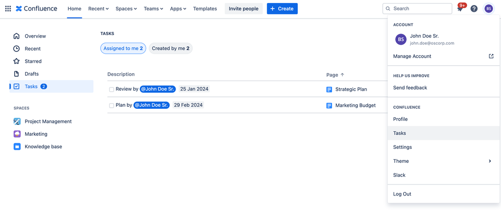Expand the Spaces dropdown
The height and width of the screenshot is (213, 501).
click(x=126, y=9)
